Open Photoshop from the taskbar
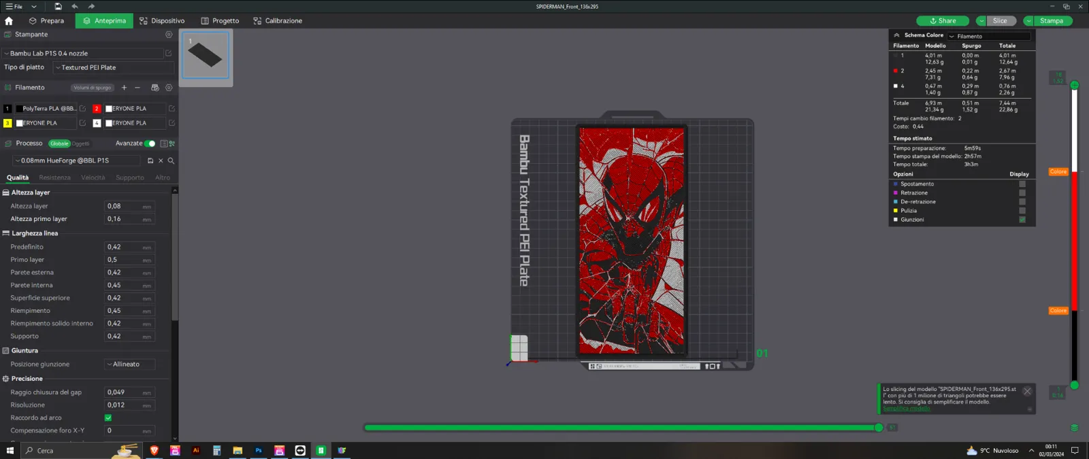1089x459 pixels. [x=259, y=450]
